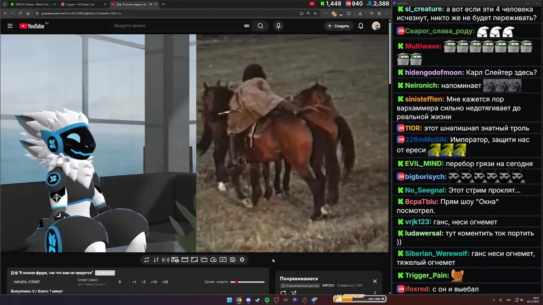Open Spotify from the taskbar
The image size is (543, 305).
[x=267, y=300]
